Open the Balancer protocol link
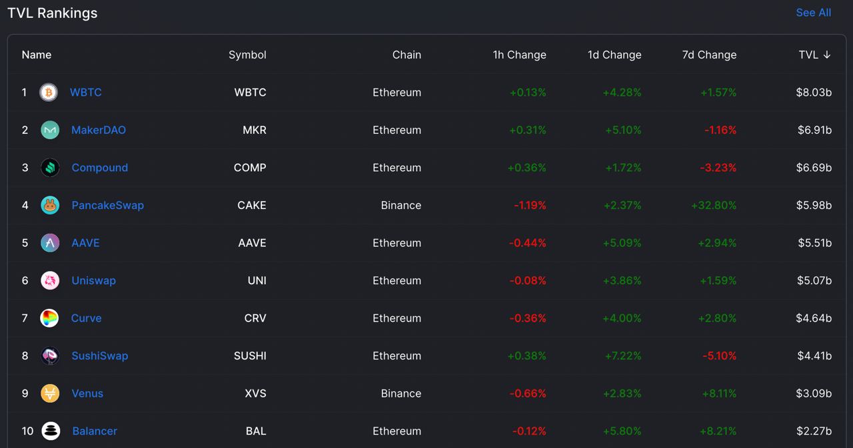The image size is (853, 448). click(x=95, y=431)
